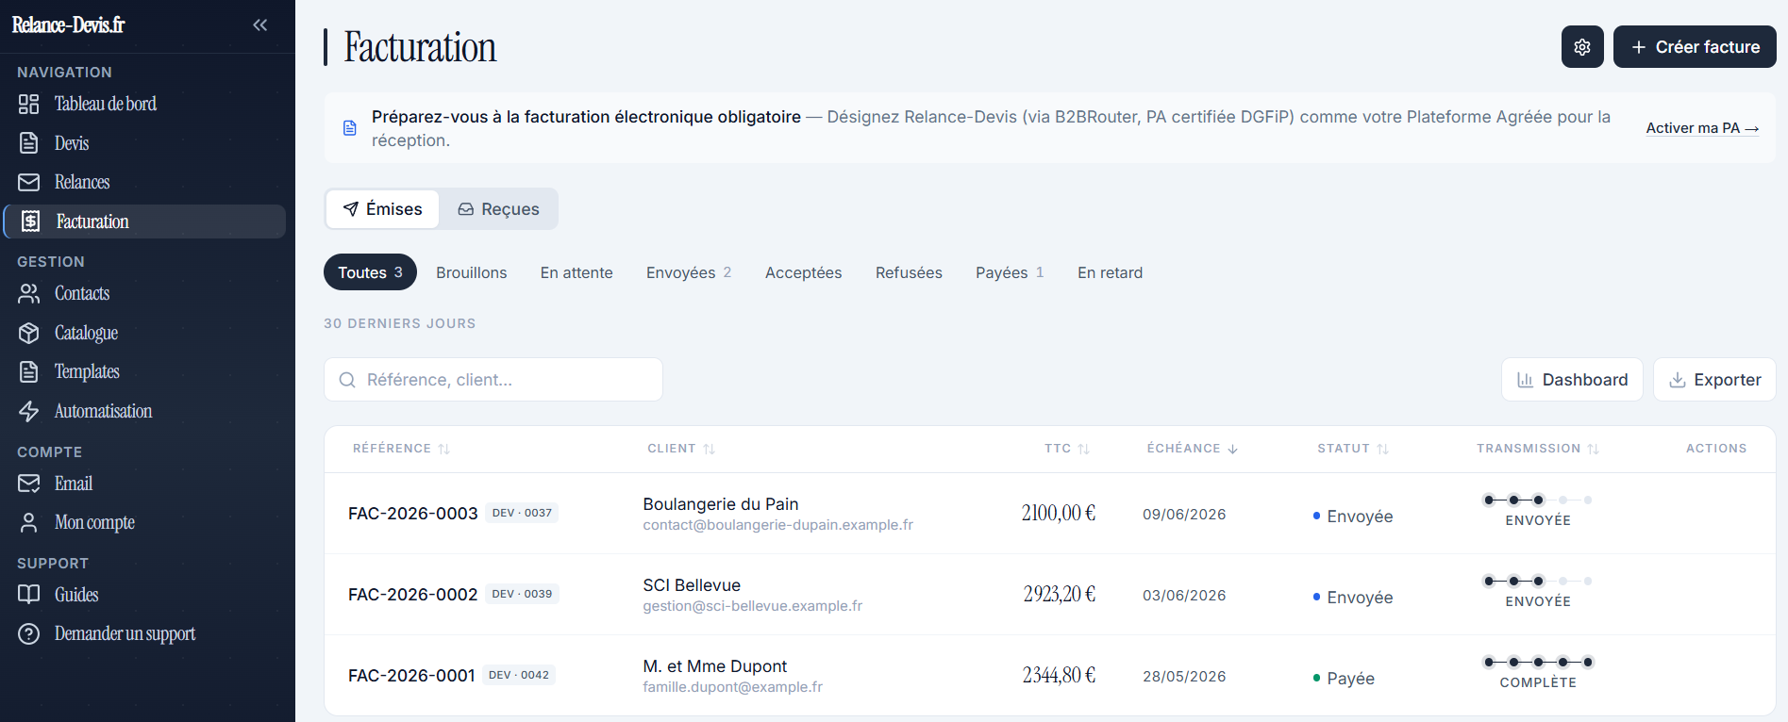Open invoice FAC-2026-0003
Viewport: 1788px width, 722px height.
pos(412,514)
